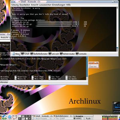Screen dimensions: 120x120
Task: Activate The GIMP taskbar entry
Action: pos(63,118)
